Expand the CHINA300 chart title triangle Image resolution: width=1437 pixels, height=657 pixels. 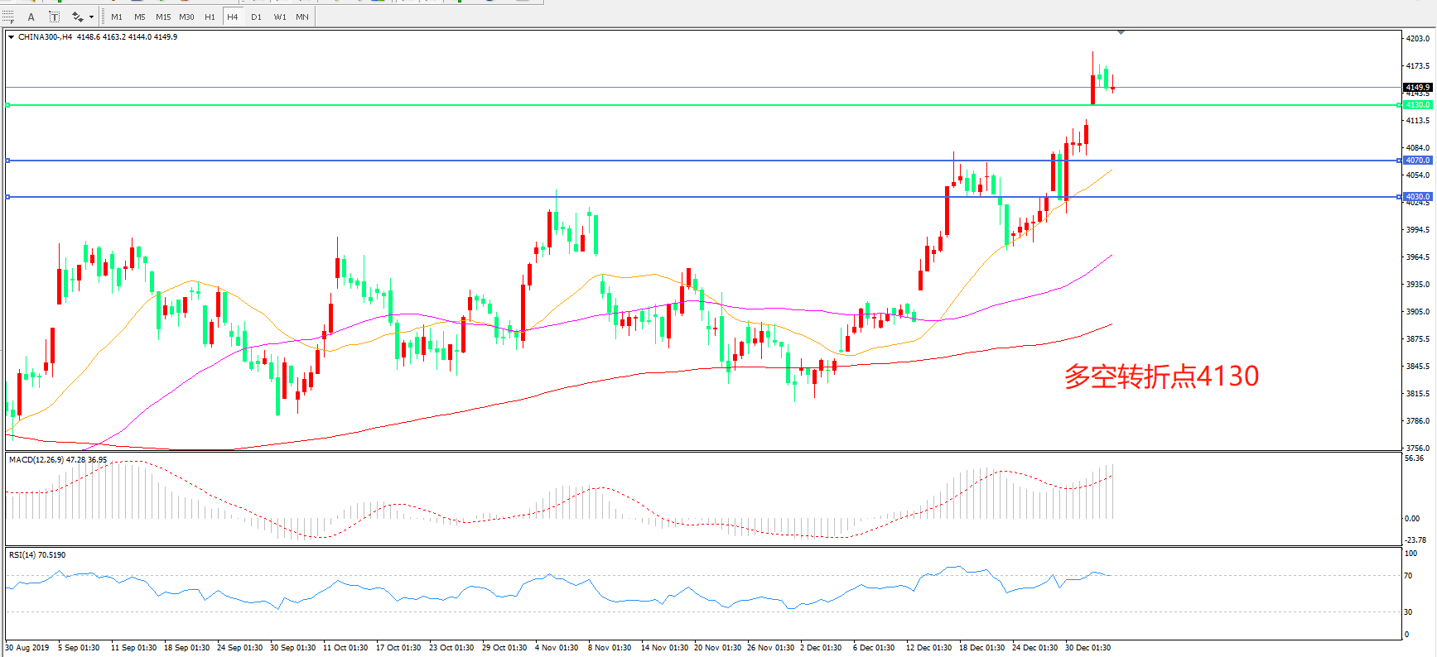[x=11, y=37]
